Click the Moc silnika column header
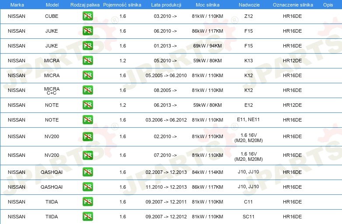 pyautogui.click(x=207, y=5)
